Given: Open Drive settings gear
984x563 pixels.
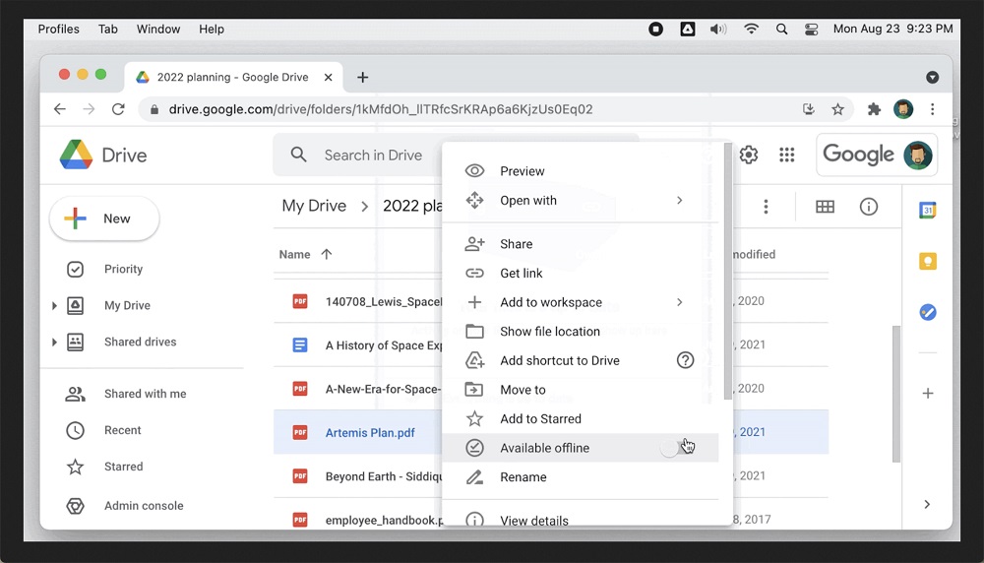Looking at the screenshot, I should click(749, 155).
